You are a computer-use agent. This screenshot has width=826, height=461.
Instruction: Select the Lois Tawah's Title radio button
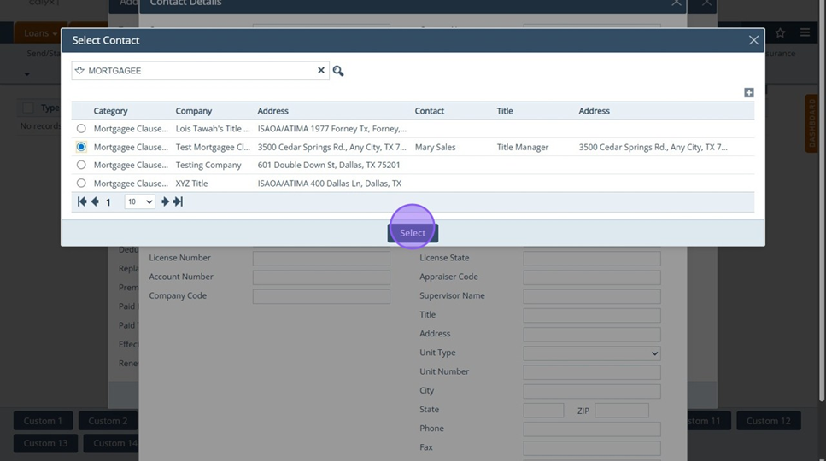pyautogui.click(x=81, y=129)
